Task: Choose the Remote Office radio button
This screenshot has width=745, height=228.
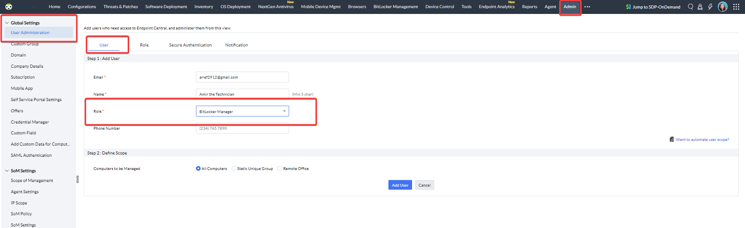Action: [280, 168]
